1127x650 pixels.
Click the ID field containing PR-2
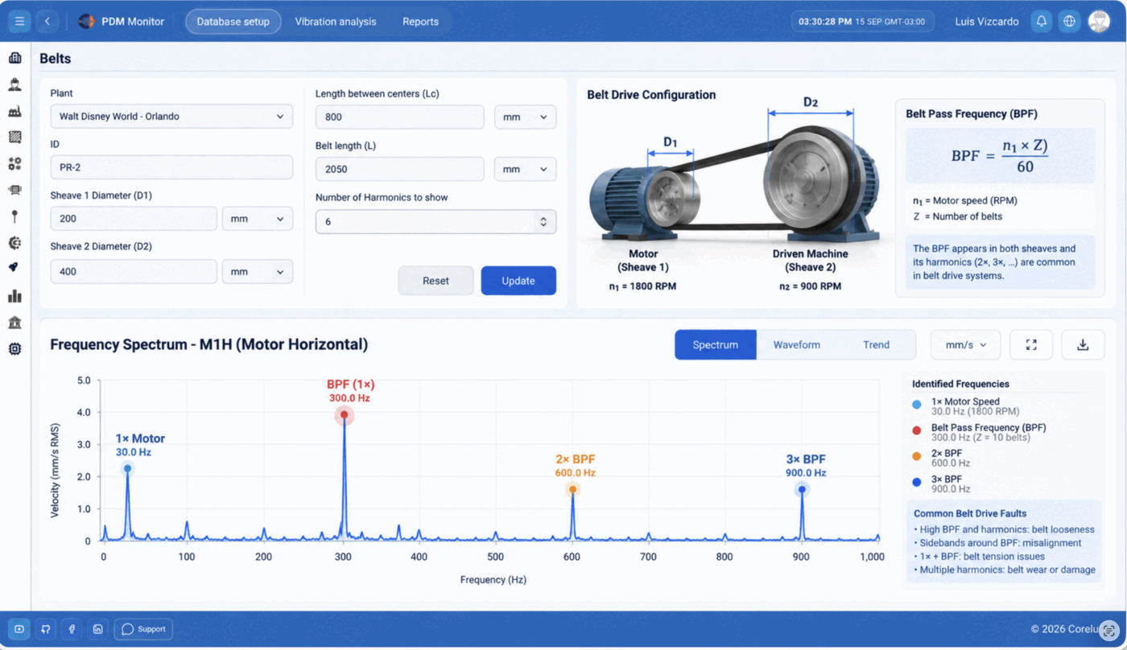[171, 167]
